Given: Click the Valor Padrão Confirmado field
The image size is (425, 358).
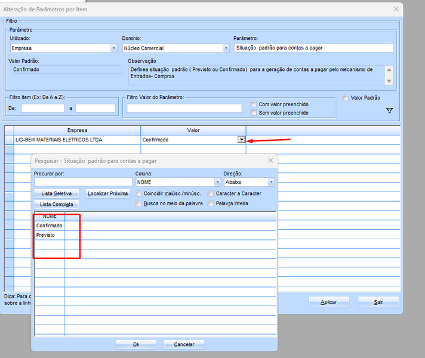Looking at the screenshot, I should click(x=66, y=70).
